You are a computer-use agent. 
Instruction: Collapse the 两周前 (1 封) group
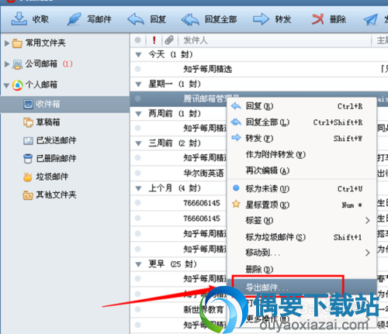coord(139,114)
